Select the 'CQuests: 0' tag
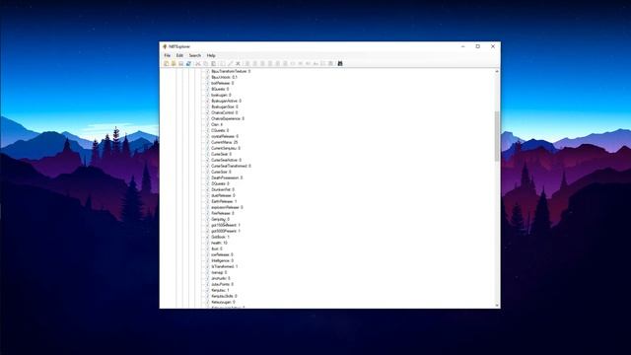 [220, 130]
